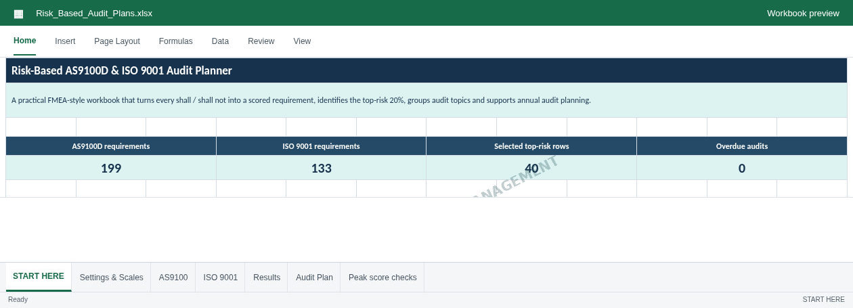Select the practical FMEA-style workbook description cell
The width and height of the screenshot is (853, 308).
pyautogui.click(x=426, y=100)
